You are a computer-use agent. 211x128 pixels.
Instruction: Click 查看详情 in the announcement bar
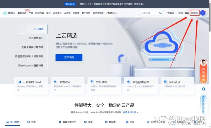click(x=139, y=4)
